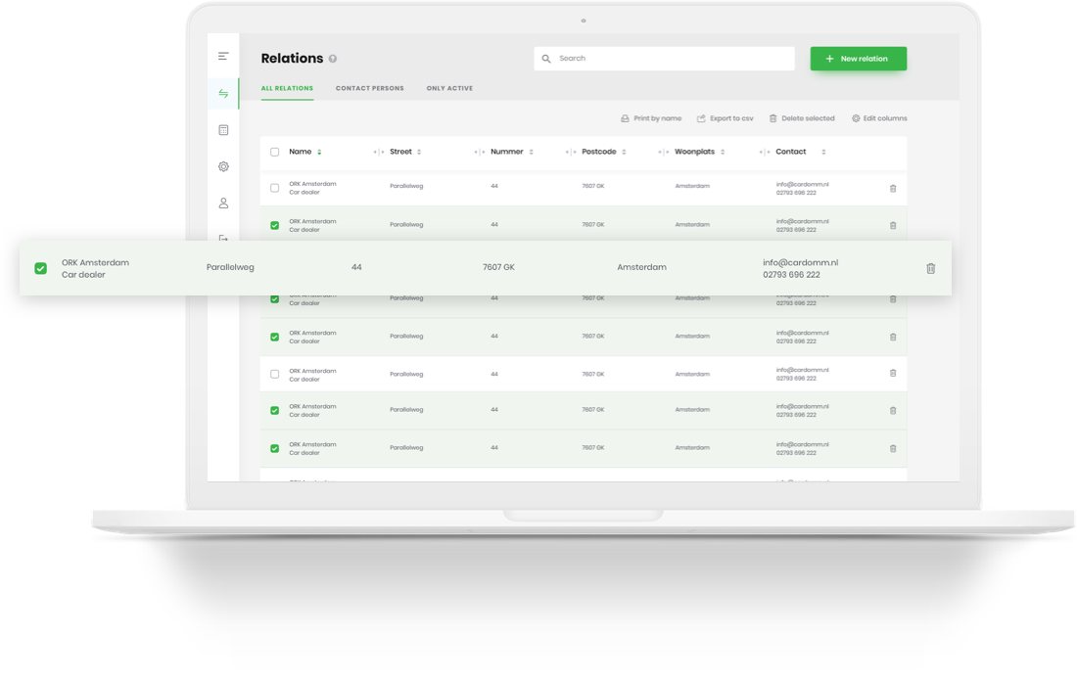1077x679 pixels.
Task: Click Delete selected above the table
Action: tap(802, 118)
